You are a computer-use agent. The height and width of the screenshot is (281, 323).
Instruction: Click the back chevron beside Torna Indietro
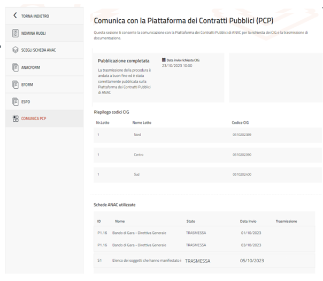pos(15,16)
